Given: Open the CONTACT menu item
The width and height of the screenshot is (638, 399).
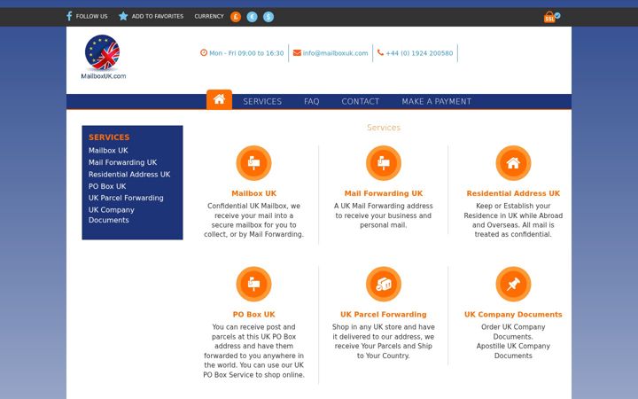Looking at the screenshot, I should click(361, 101).
